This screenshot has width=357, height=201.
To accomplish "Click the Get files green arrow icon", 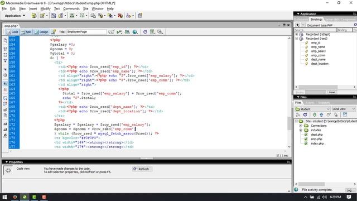I will click(315, 115).
